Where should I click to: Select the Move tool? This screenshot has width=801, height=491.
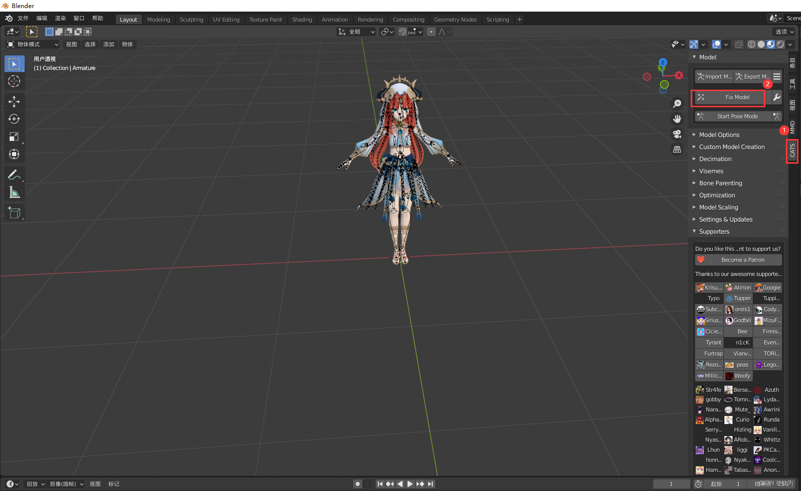tap(14, 102)
